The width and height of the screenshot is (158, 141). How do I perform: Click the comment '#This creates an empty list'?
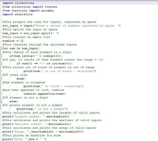tap(27, 37)
